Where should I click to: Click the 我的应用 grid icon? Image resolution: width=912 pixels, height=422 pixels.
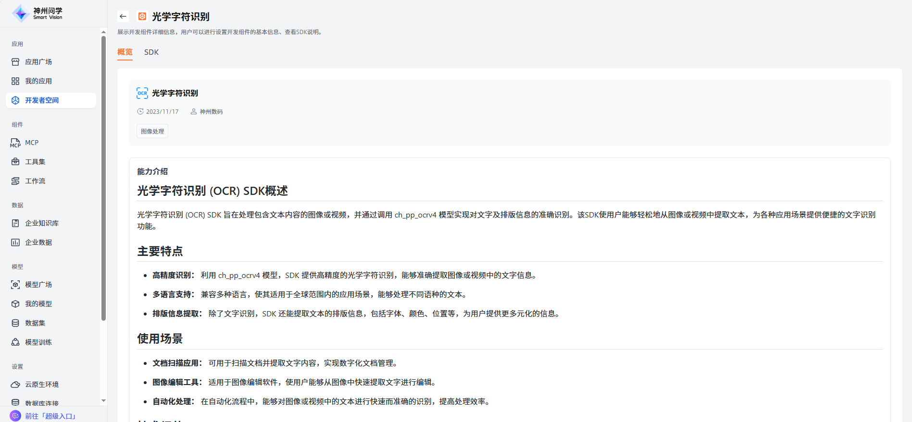click(x=15, y=81)
